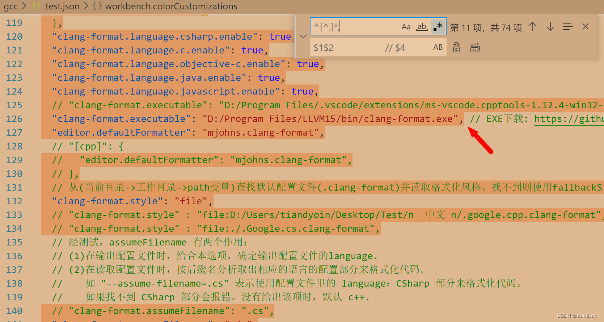
Task: Click .Google.cs.clang-format path on line 134
Action: point(286,229)
